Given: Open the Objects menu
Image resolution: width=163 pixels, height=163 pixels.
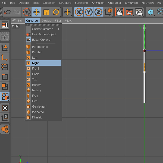Looking at the screenshot, I should click(23, 3).
